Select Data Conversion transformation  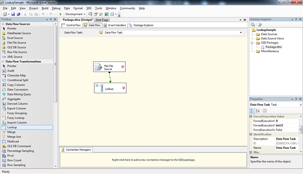click(x=17, y=89)
